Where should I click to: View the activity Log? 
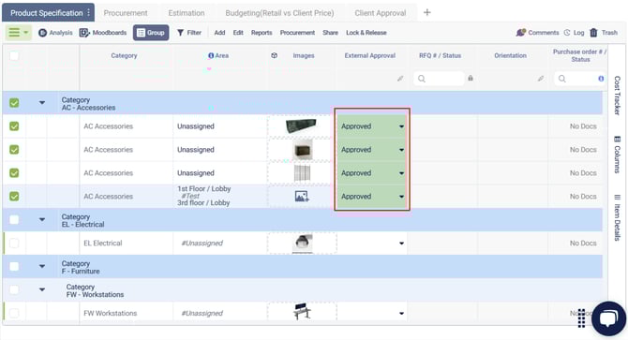click(x=574, y=33)
